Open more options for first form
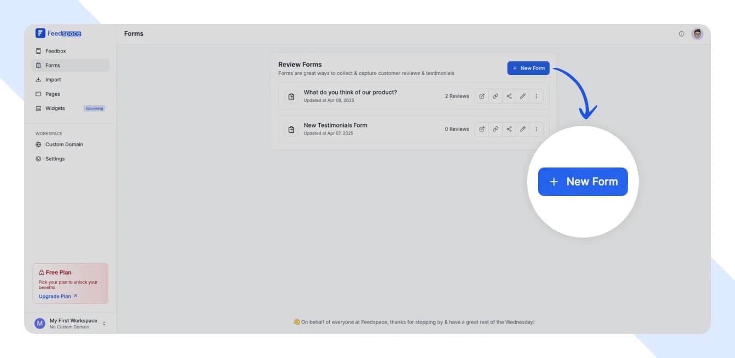735x358 pixels. coord(536,96)
